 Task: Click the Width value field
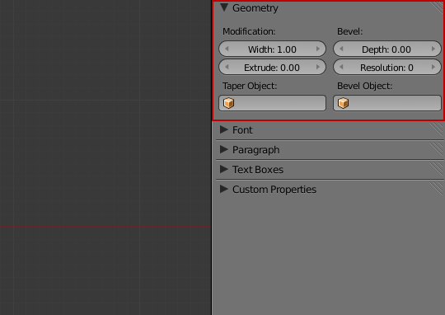[x=272, y=49]
